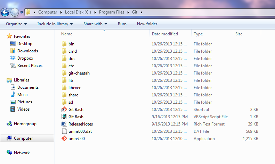275x164 pixels.
Task: Click the ReleaseNotes document icon
Action: pos(64,124)
